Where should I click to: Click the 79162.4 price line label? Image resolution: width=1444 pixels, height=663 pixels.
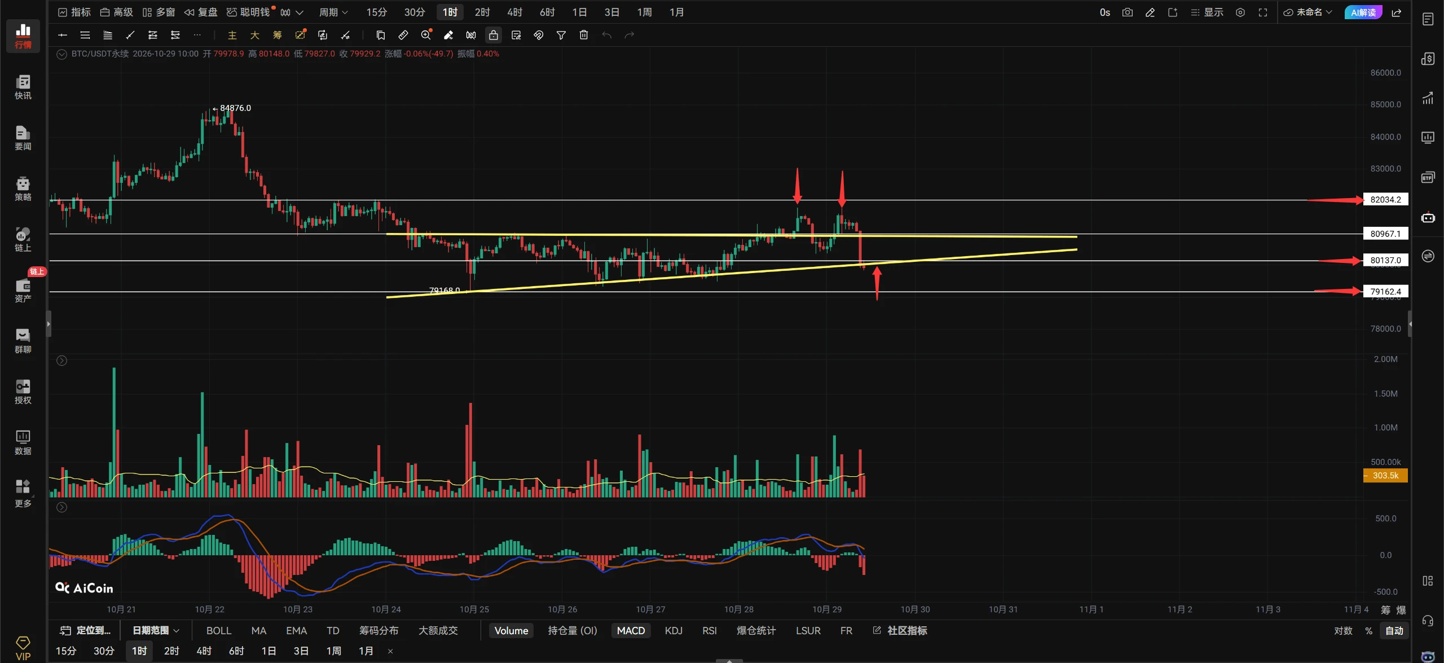point(1385,291)
